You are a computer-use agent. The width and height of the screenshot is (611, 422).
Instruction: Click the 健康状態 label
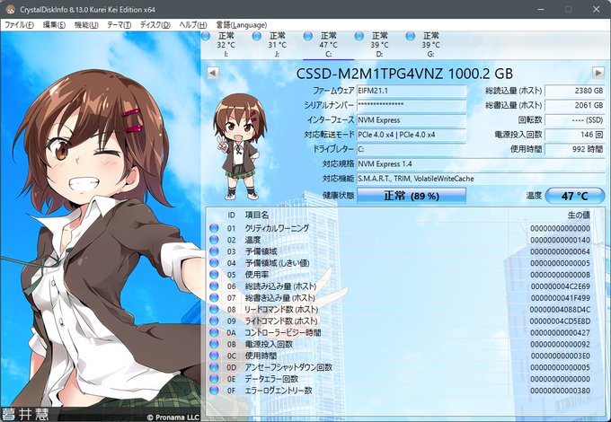click(x=338, y=196)
